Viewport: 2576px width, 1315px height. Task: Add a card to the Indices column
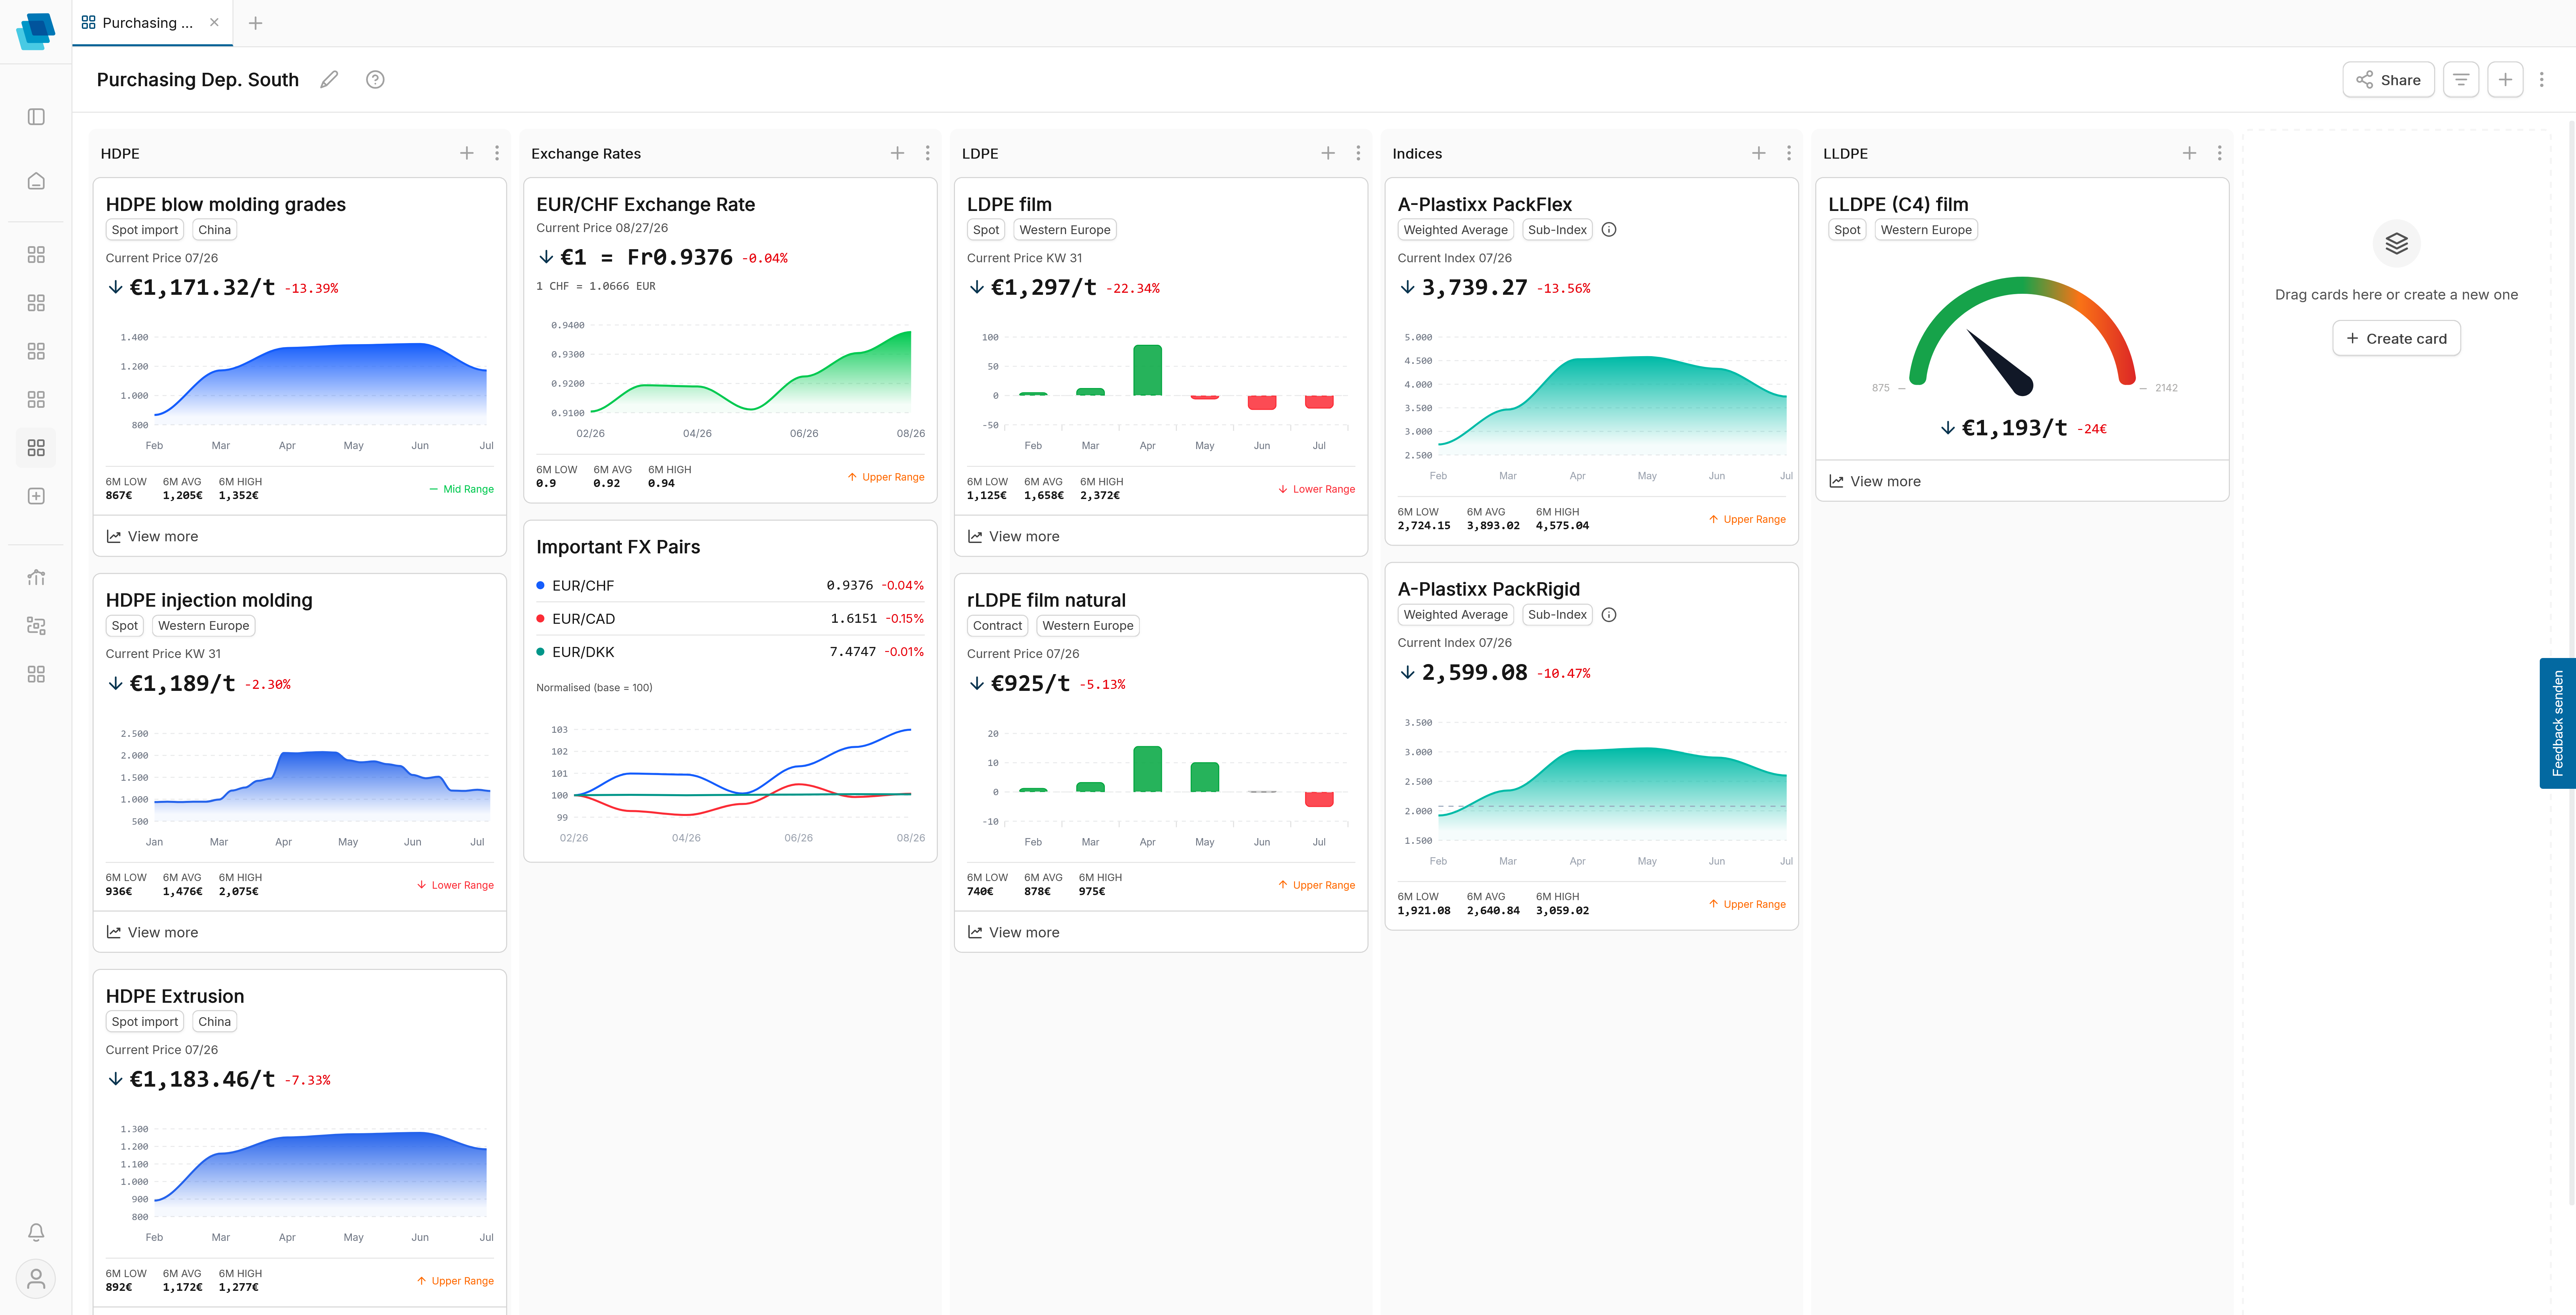1759,153
